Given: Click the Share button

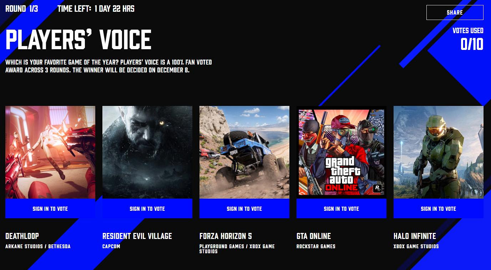Looking at the screenshot, I should coord(455,12).
